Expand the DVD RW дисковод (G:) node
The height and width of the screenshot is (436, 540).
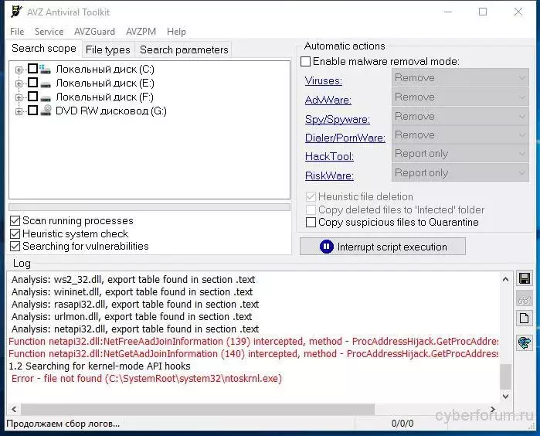coord(19,111)
